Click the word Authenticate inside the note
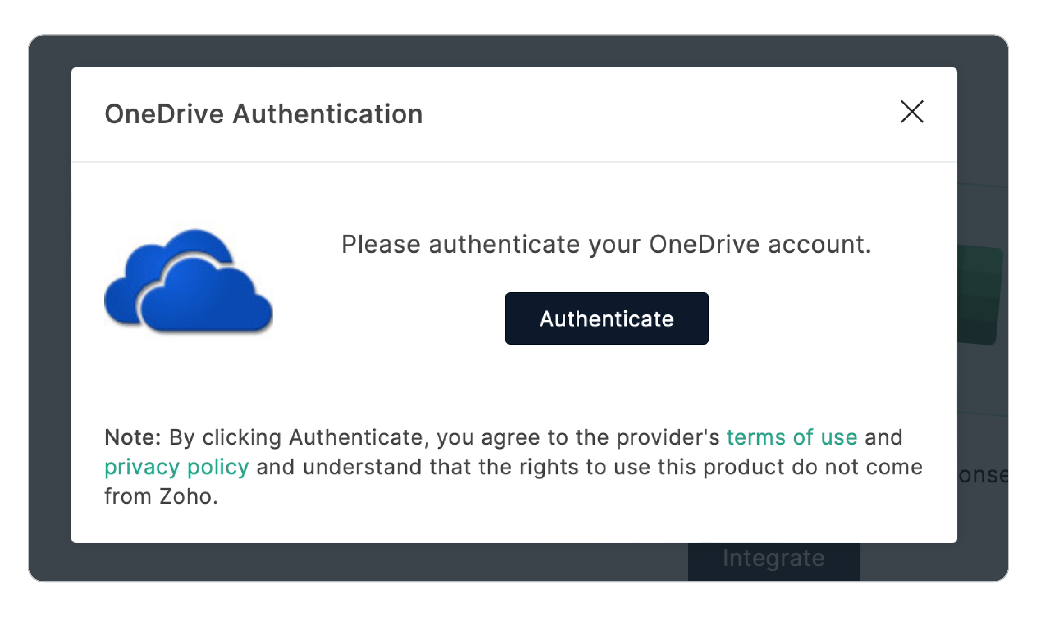This screenshot has height=617, width=1037. [356, 437]
